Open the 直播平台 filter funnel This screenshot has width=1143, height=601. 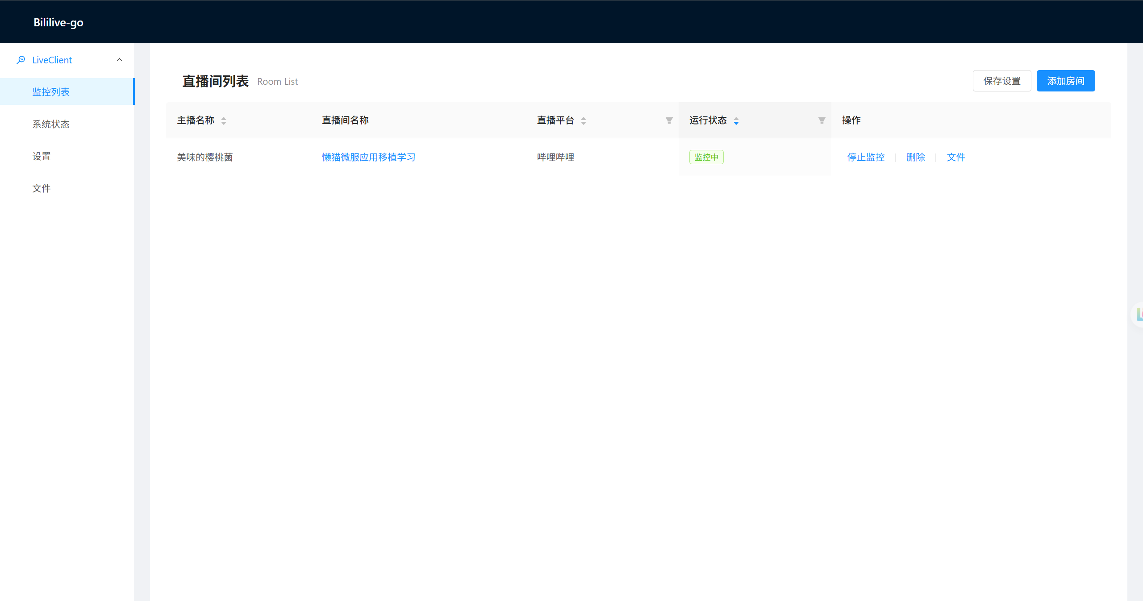tap(669, 120)
